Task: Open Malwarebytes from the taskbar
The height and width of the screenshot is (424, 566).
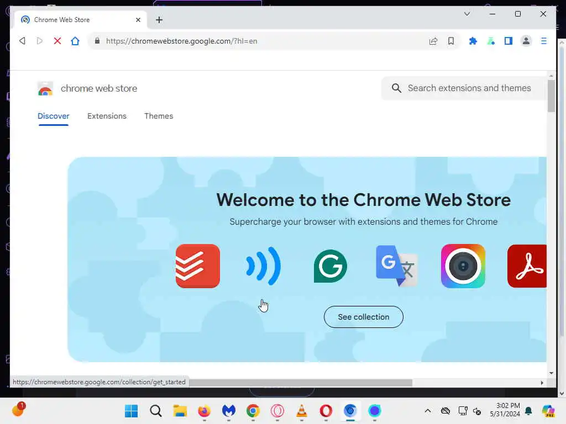Action: pyautogui.click(x=228, y=411)
